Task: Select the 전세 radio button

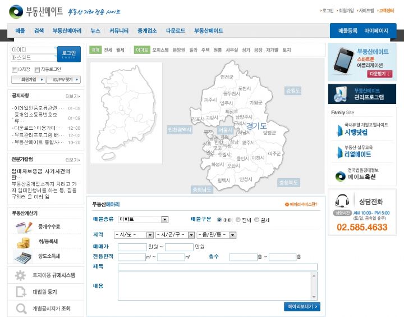Action: point(239,220)
